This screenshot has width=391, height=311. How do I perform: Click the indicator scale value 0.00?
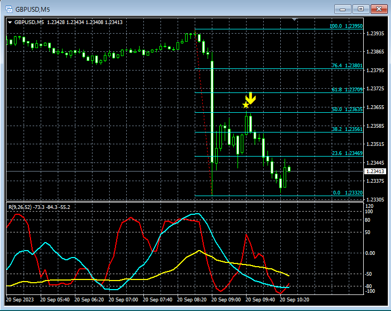pyautogui.click(x=370, y=253)
